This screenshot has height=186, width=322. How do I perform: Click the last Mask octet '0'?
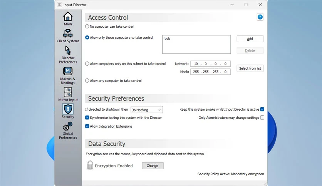tap(225, 72)
